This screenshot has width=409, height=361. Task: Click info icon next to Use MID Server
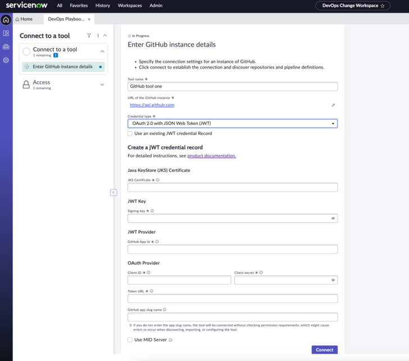pyautogui.click(x=171, y=340)
